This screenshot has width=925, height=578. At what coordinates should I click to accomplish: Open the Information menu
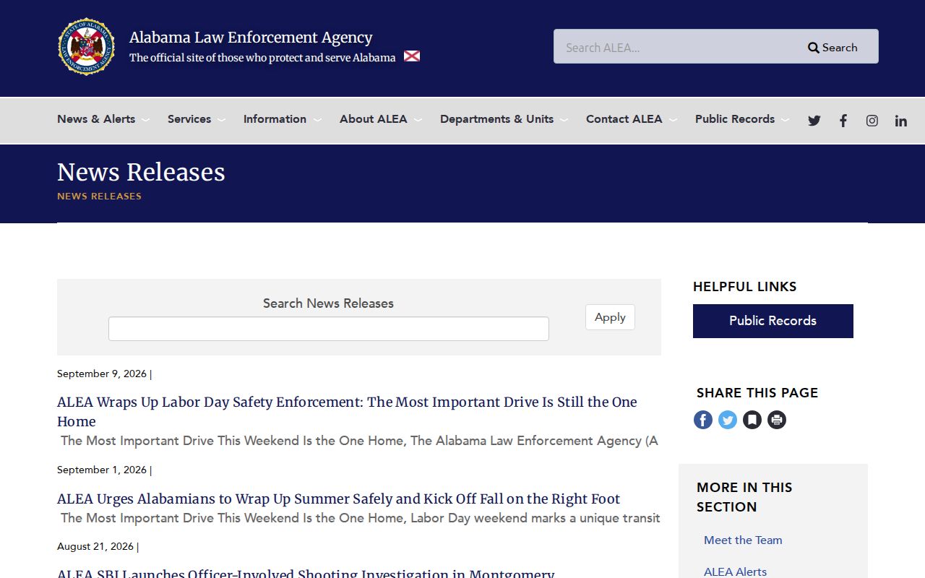275,119
